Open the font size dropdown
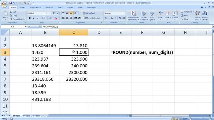 click(50, 13)
